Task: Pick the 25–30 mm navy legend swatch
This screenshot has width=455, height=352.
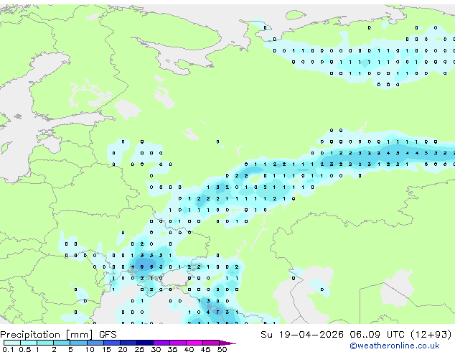Action: (x=145, y=343)
